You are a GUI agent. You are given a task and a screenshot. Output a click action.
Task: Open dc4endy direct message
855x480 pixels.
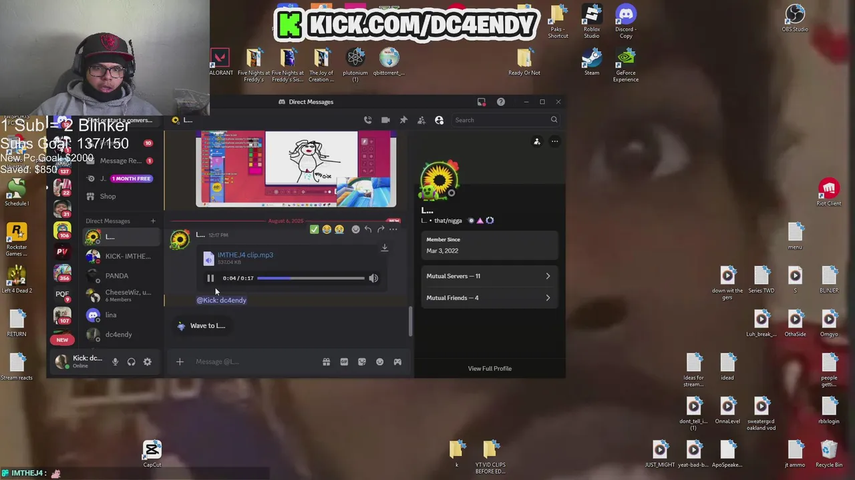pyautogui.click(x=120, y=334)
